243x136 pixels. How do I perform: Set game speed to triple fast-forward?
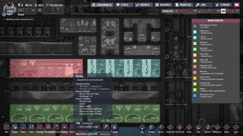click(34, 10)
